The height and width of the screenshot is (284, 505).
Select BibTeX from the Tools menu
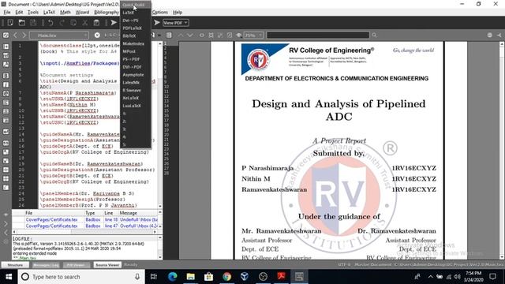click(135, 35)
